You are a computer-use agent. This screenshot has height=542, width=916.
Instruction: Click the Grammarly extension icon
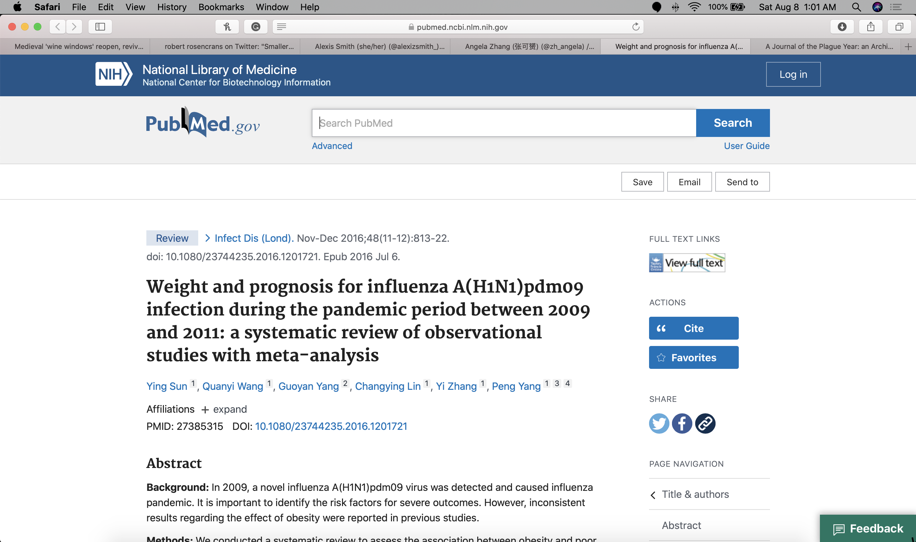pyautogui.click(x=255, y=27)
